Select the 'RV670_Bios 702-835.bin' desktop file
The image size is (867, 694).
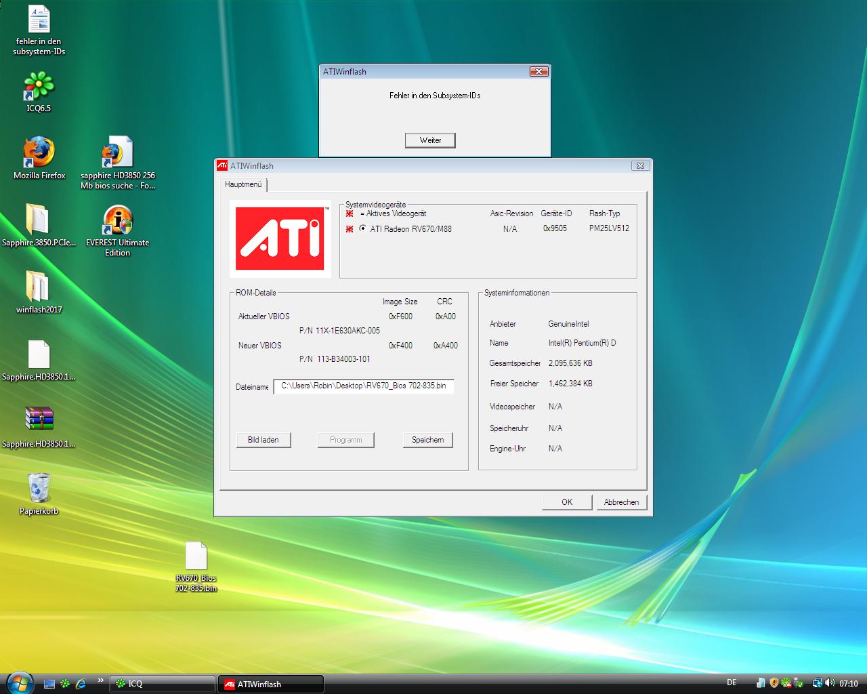196,566
